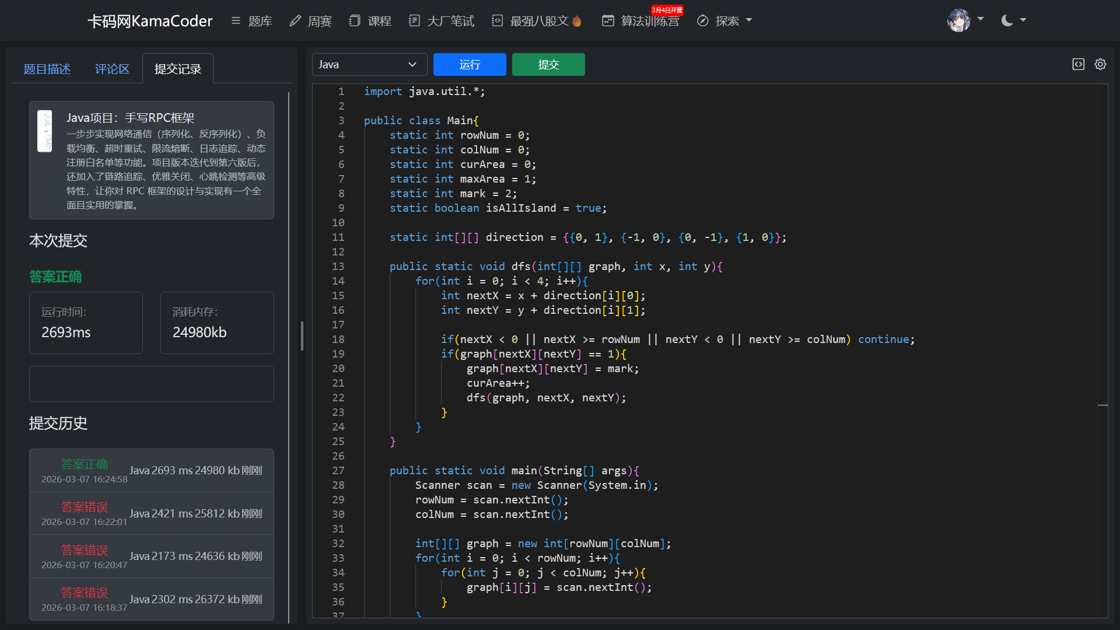Open the Java language dropdown
This screenshot has width=1120, height=630.
pos(369,64)
